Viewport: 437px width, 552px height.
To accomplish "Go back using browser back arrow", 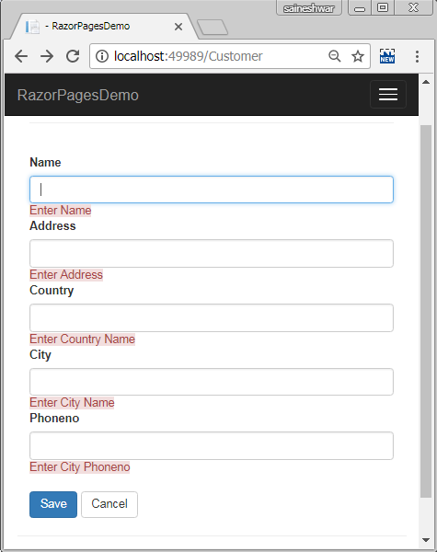I will 21,56.
